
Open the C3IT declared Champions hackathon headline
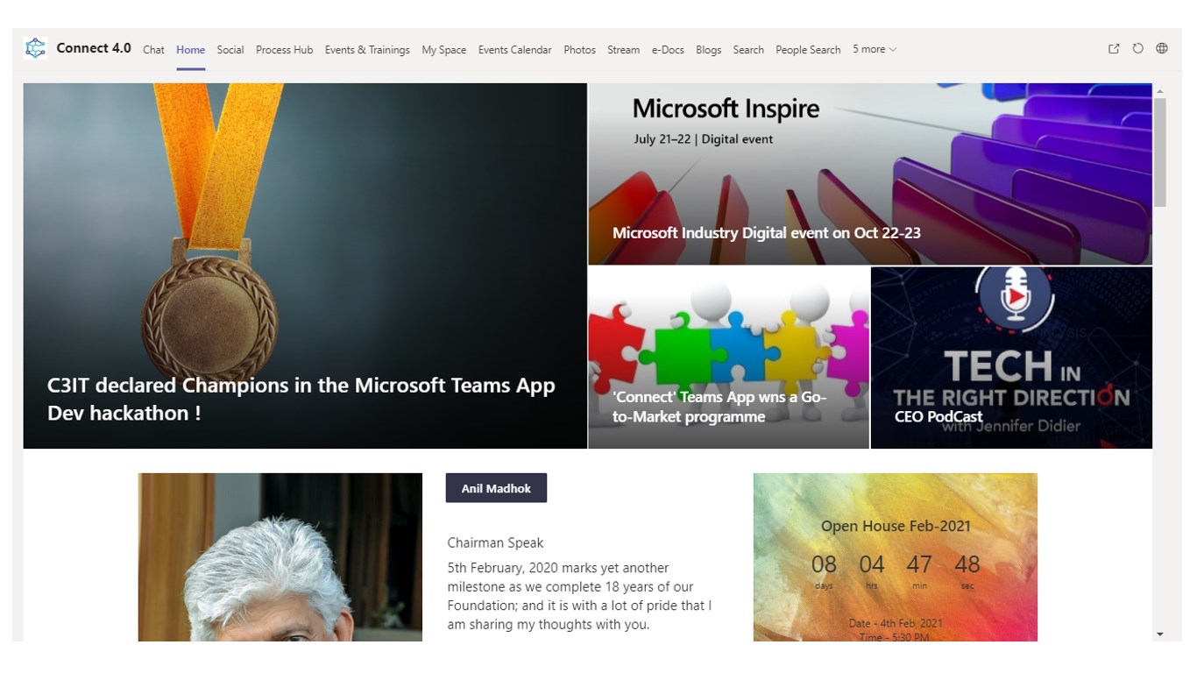point(301,399)
